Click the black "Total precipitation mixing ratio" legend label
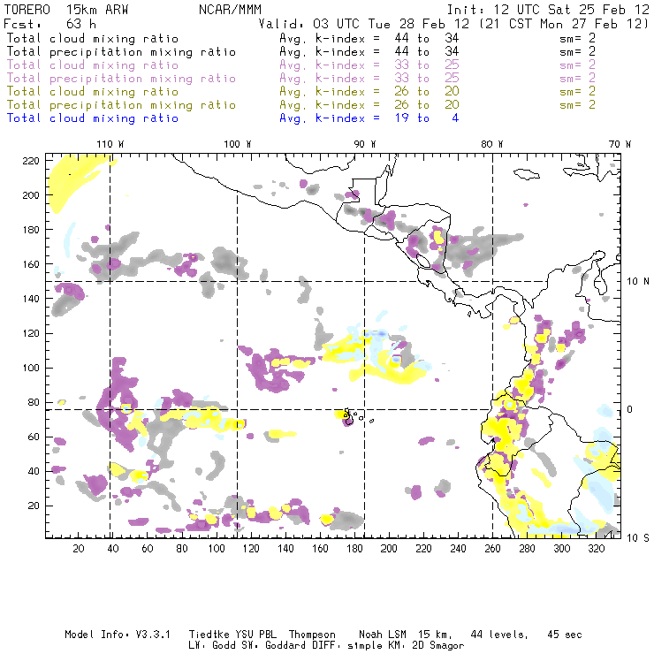 [121, 52]
